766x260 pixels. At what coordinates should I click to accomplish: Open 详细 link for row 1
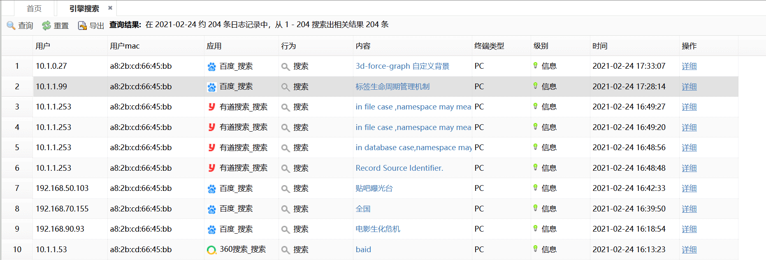(x=689, y=66)
